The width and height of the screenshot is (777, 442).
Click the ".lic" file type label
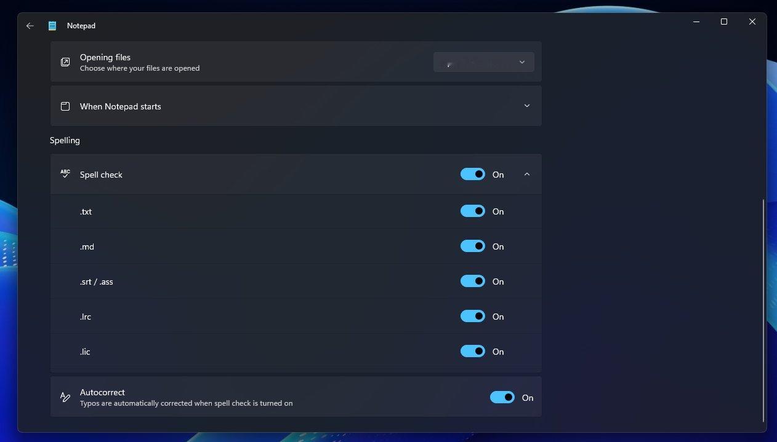(x=85, y=352)
